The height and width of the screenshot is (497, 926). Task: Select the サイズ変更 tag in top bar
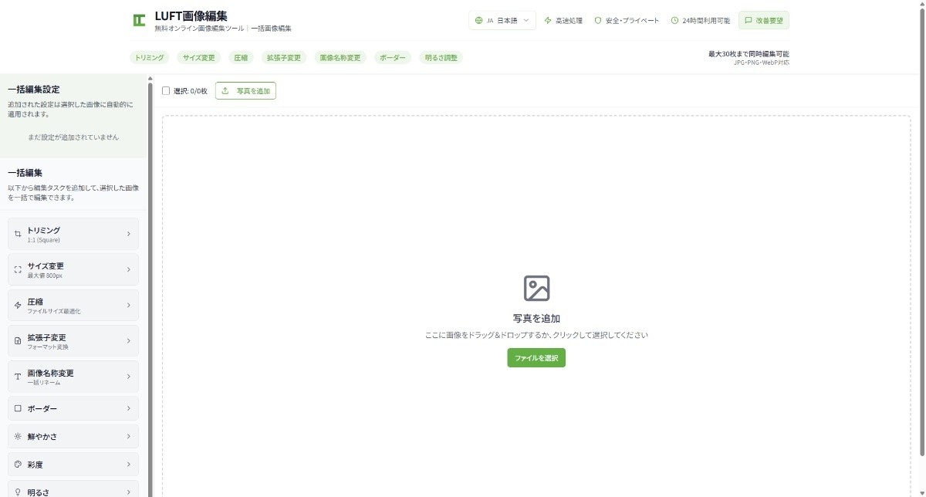pyautogui.click(x=199, y=57)
